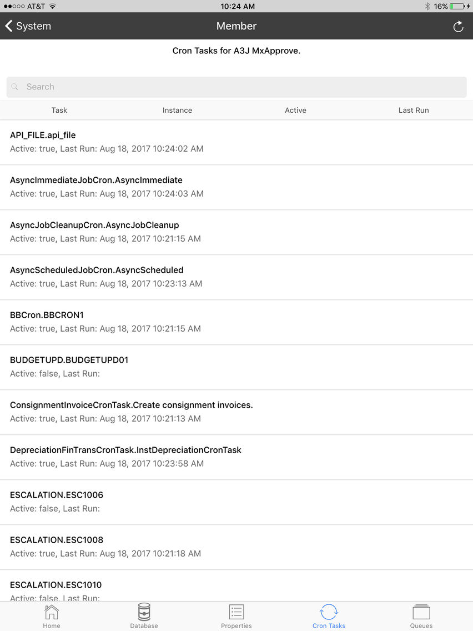Viewport: 473px width, 631px height.
Task: Focus the Search field
Action: click(236, 87)
